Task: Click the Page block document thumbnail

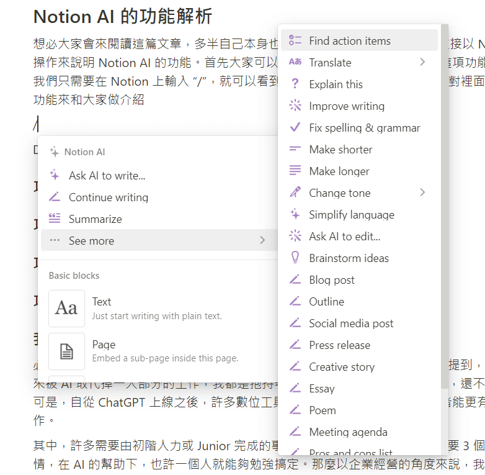Action: 66,351
